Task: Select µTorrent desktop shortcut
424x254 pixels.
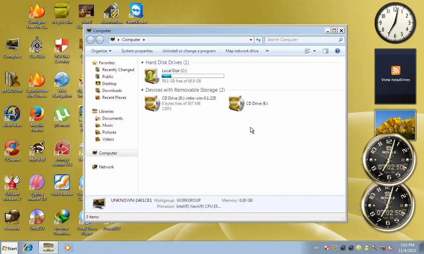Action: 62,117
